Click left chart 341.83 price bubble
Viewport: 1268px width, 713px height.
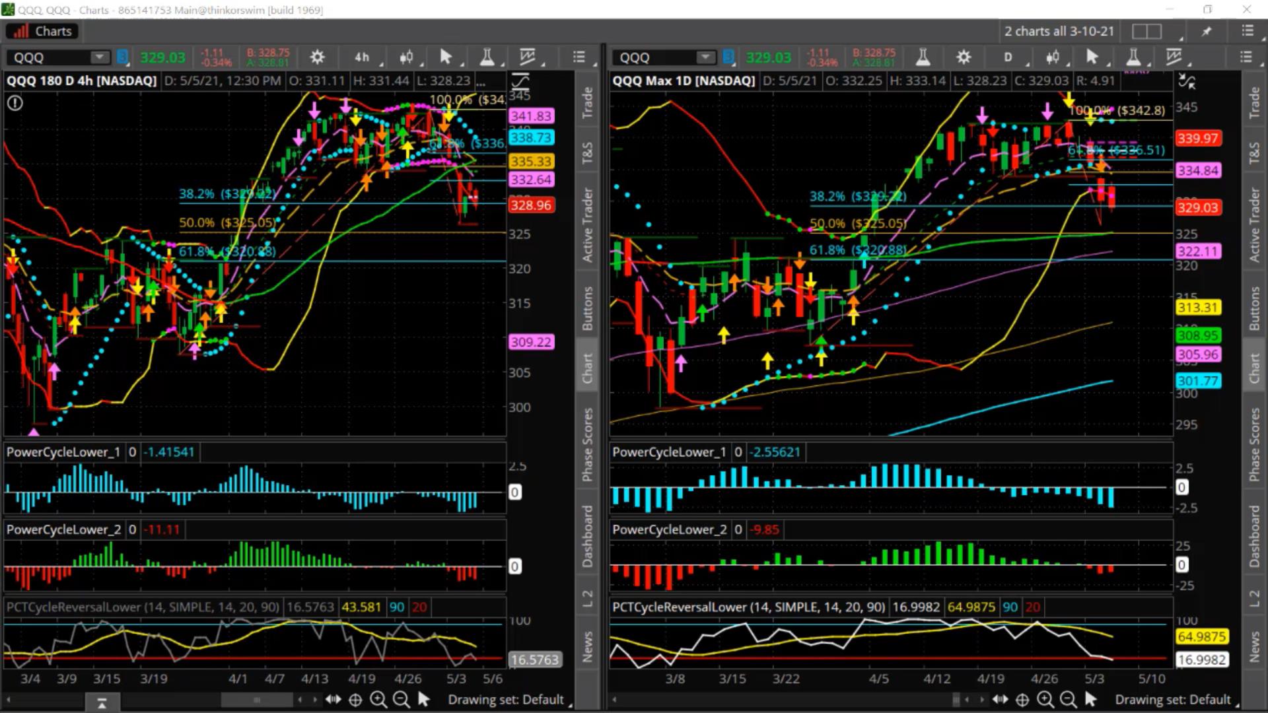531,116
